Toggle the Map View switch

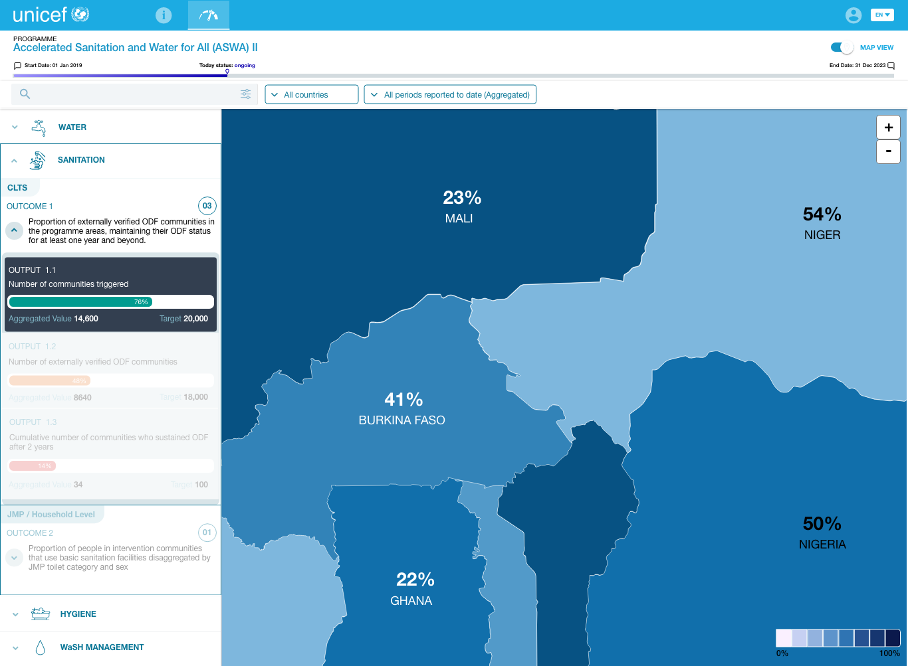pos(842,47)
